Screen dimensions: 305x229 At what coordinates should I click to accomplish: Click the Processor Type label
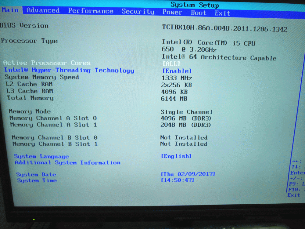coord(29,41)
